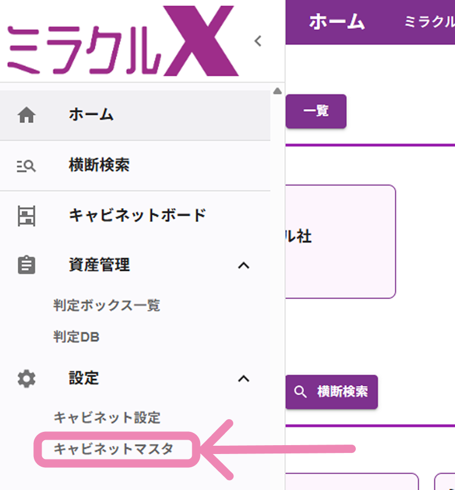Click the purple 一覧 button
This screenshot has width=455, height=490.
point(316,111)
